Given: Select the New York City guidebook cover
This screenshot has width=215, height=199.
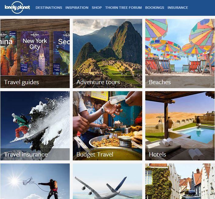Looking at the screenshot, I should coord(35,53).
